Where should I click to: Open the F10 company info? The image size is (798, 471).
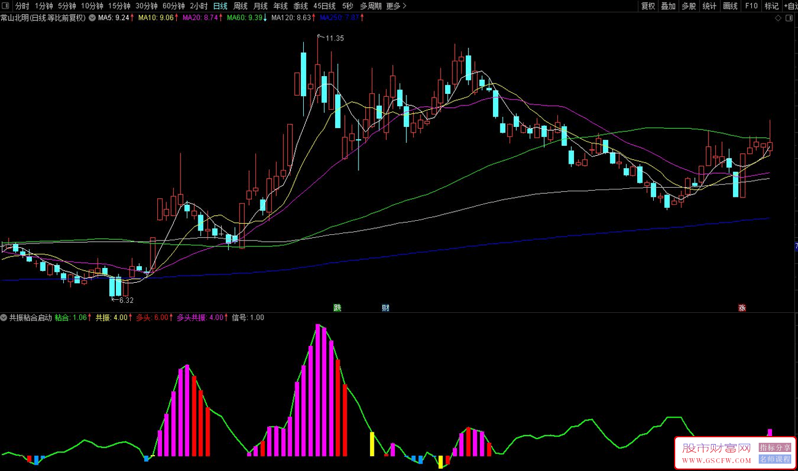[751, 6]
